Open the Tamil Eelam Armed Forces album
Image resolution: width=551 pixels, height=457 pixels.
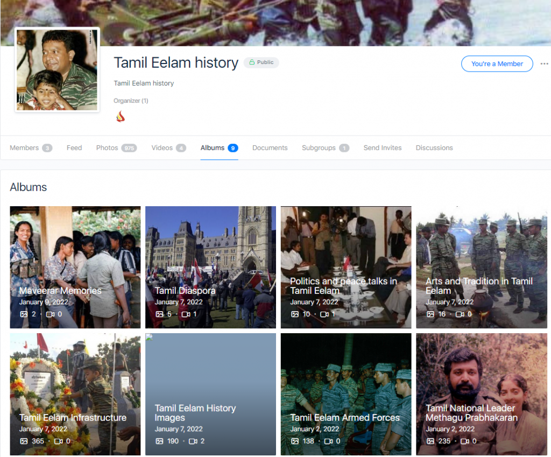click(346, 394)
